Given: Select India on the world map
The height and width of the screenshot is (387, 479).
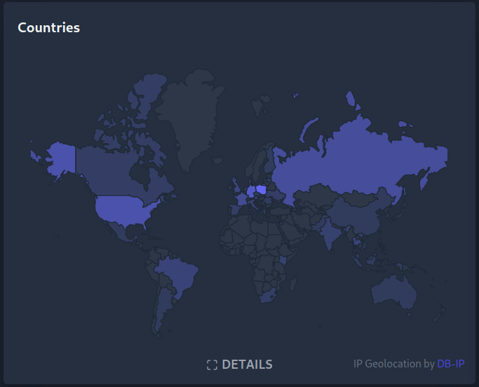Looking at the screenshot, I should (x=330, y=232).
